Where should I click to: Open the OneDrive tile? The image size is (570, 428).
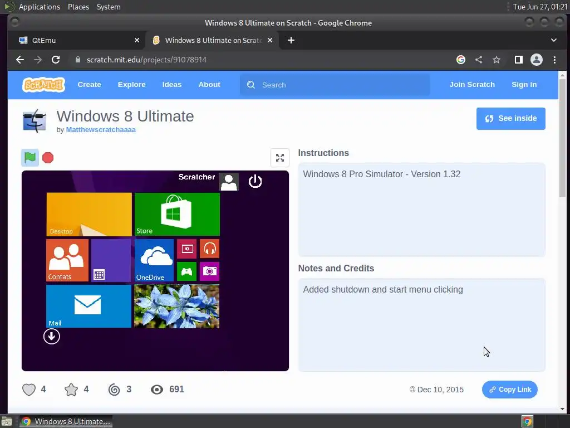click(x=154, y=260)
